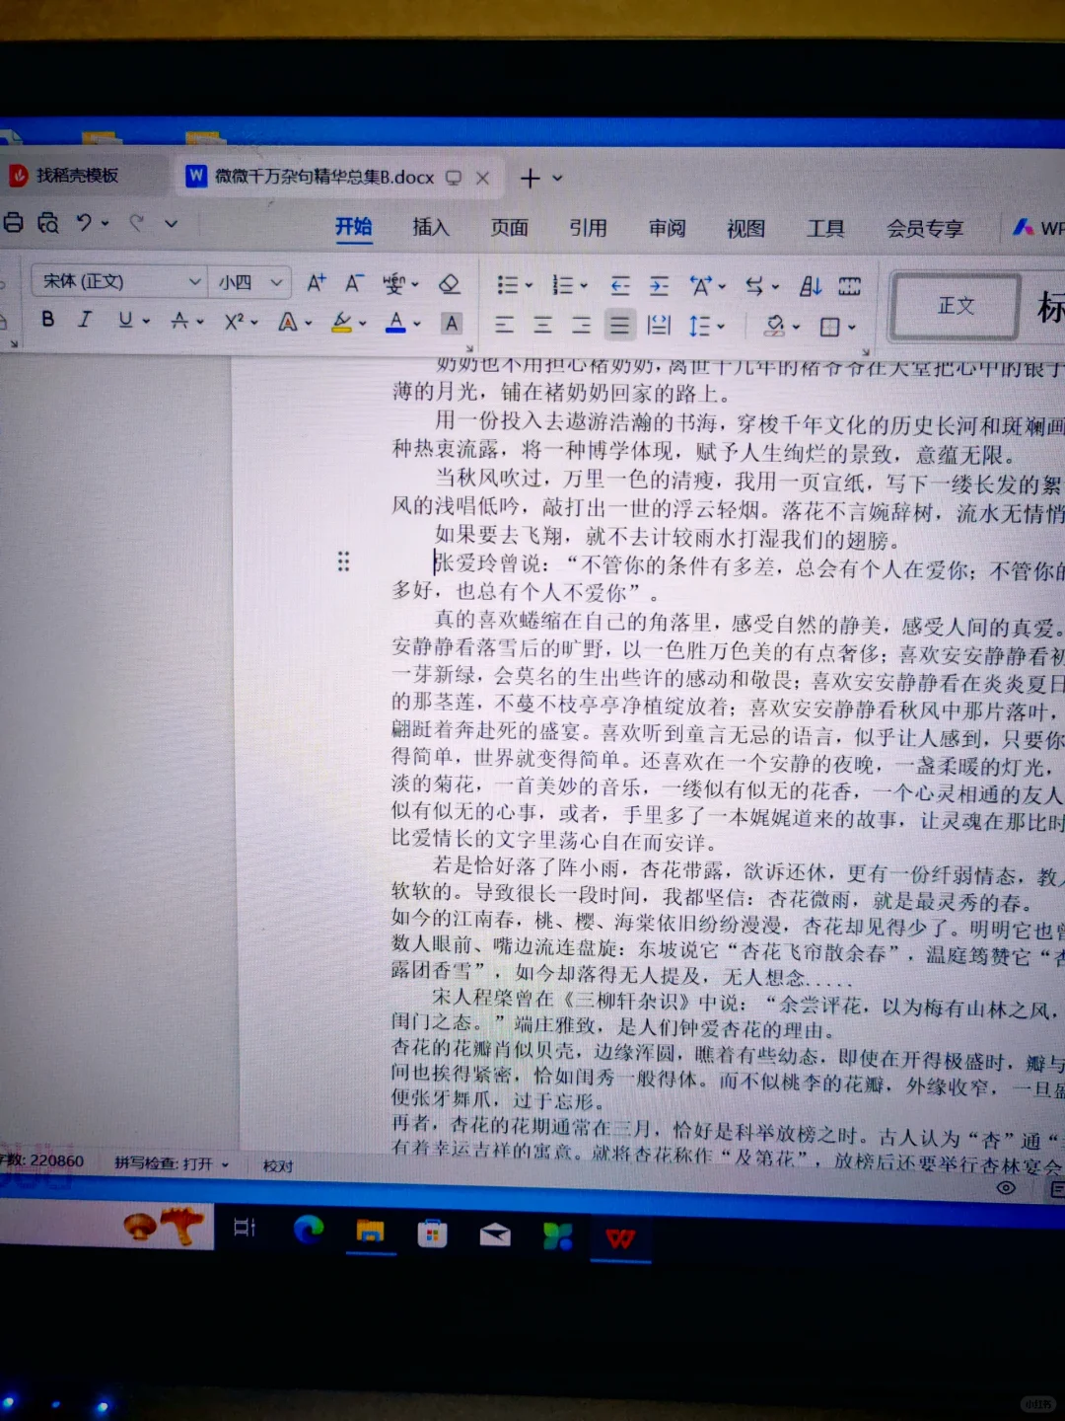
Task: Clear formatting with the eraser icon
Action: [x=449, y=284]
